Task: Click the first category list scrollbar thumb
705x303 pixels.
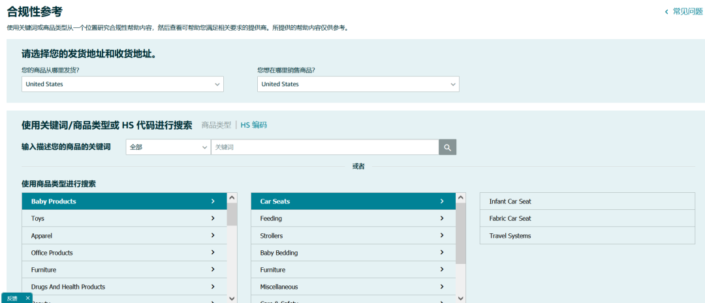Action: (232, 214)
